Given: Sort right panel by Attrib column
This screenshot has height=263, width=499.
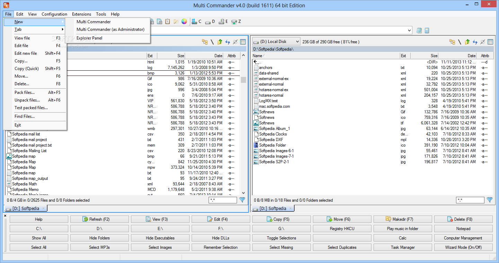Looking at the screenshot, I should (485, 55).
